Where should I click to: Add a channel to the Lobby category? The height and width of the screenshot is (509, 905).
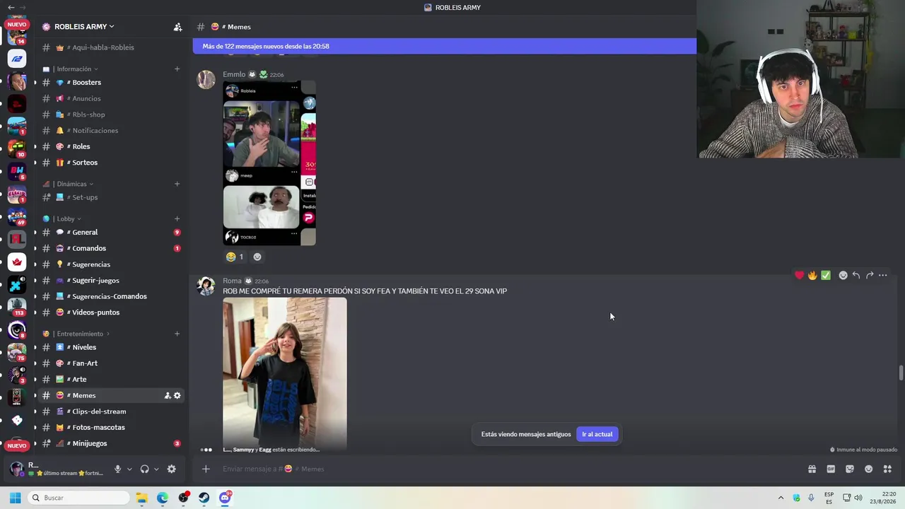click(177, 218)
